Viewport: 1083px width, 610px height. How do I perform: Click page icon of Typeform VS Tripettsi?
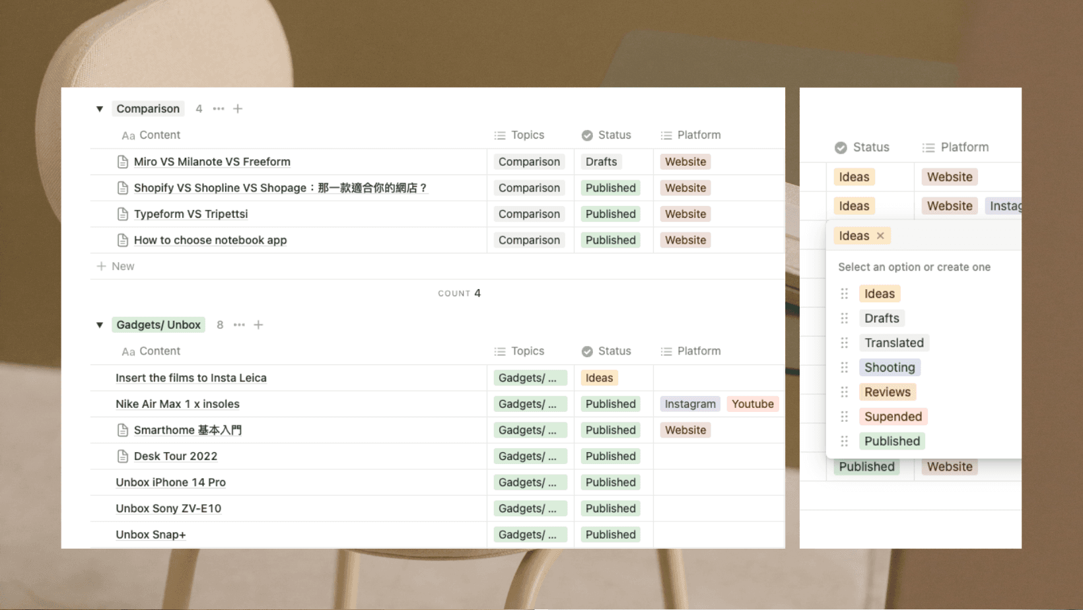[x=122, y=214]
